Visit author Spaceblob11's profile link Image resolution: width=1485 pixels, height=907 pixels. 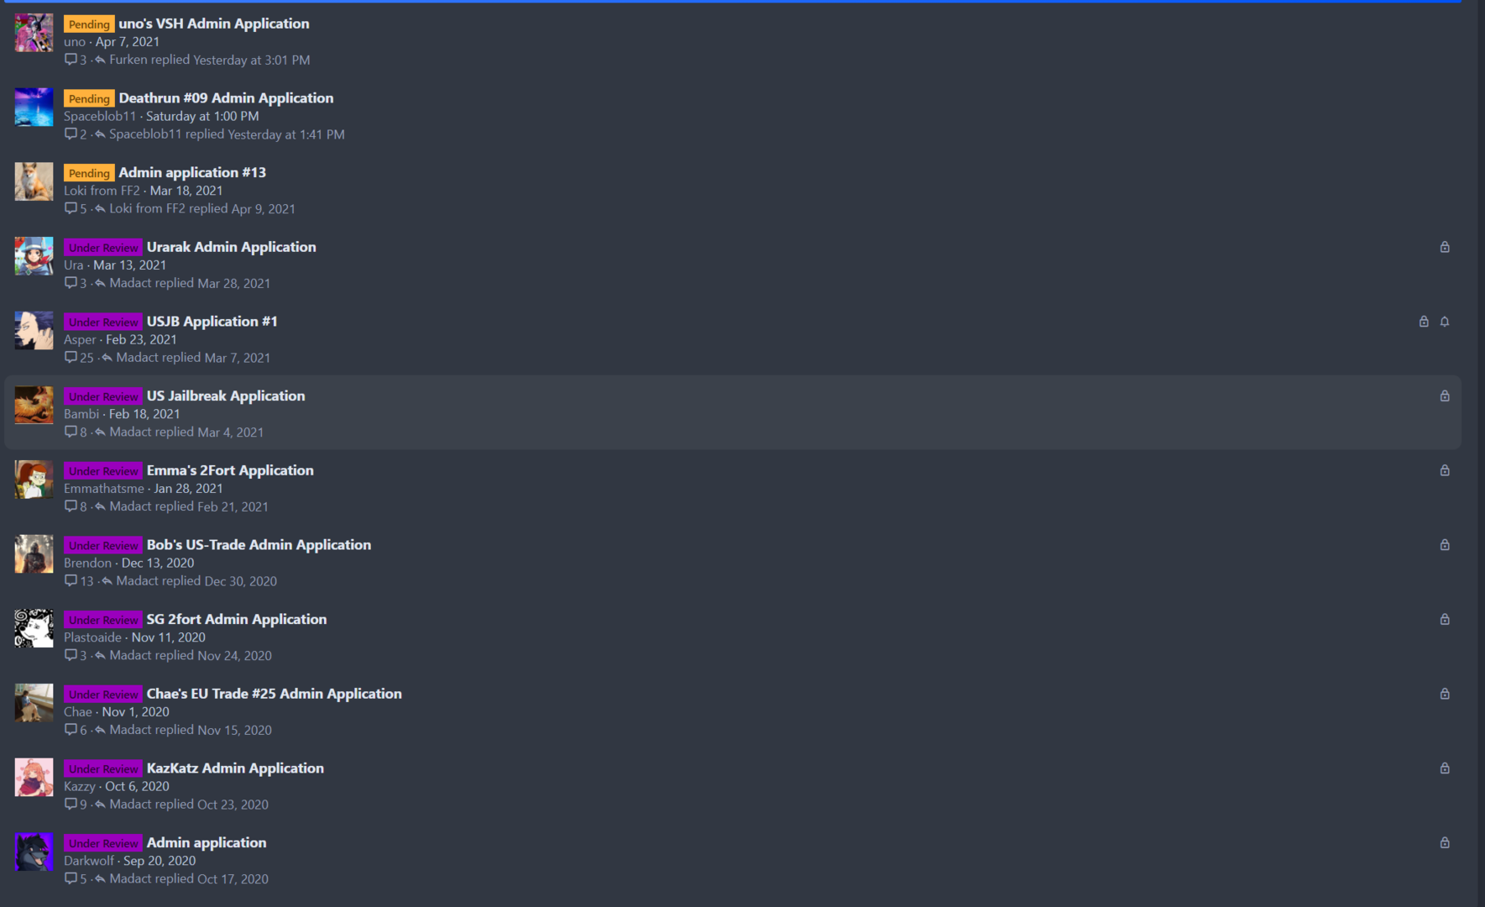99,117
